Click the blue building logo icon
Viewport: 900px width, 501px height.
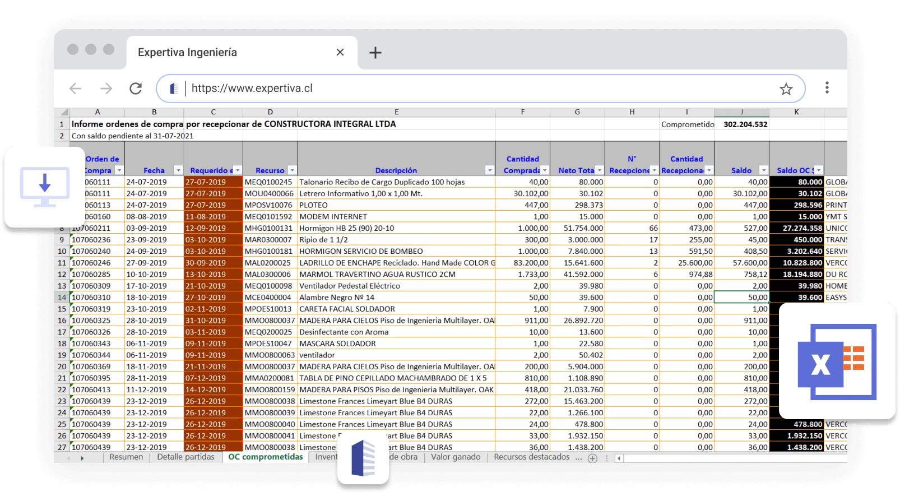tap(363, 458)
